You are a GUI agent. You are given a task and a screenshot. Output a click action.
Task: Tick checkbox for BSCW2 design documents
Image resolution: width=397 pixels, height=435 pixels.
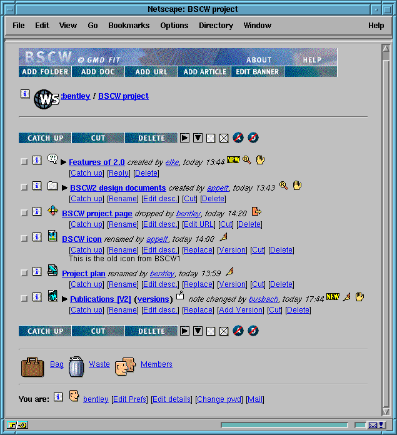[x=24, y=187]
